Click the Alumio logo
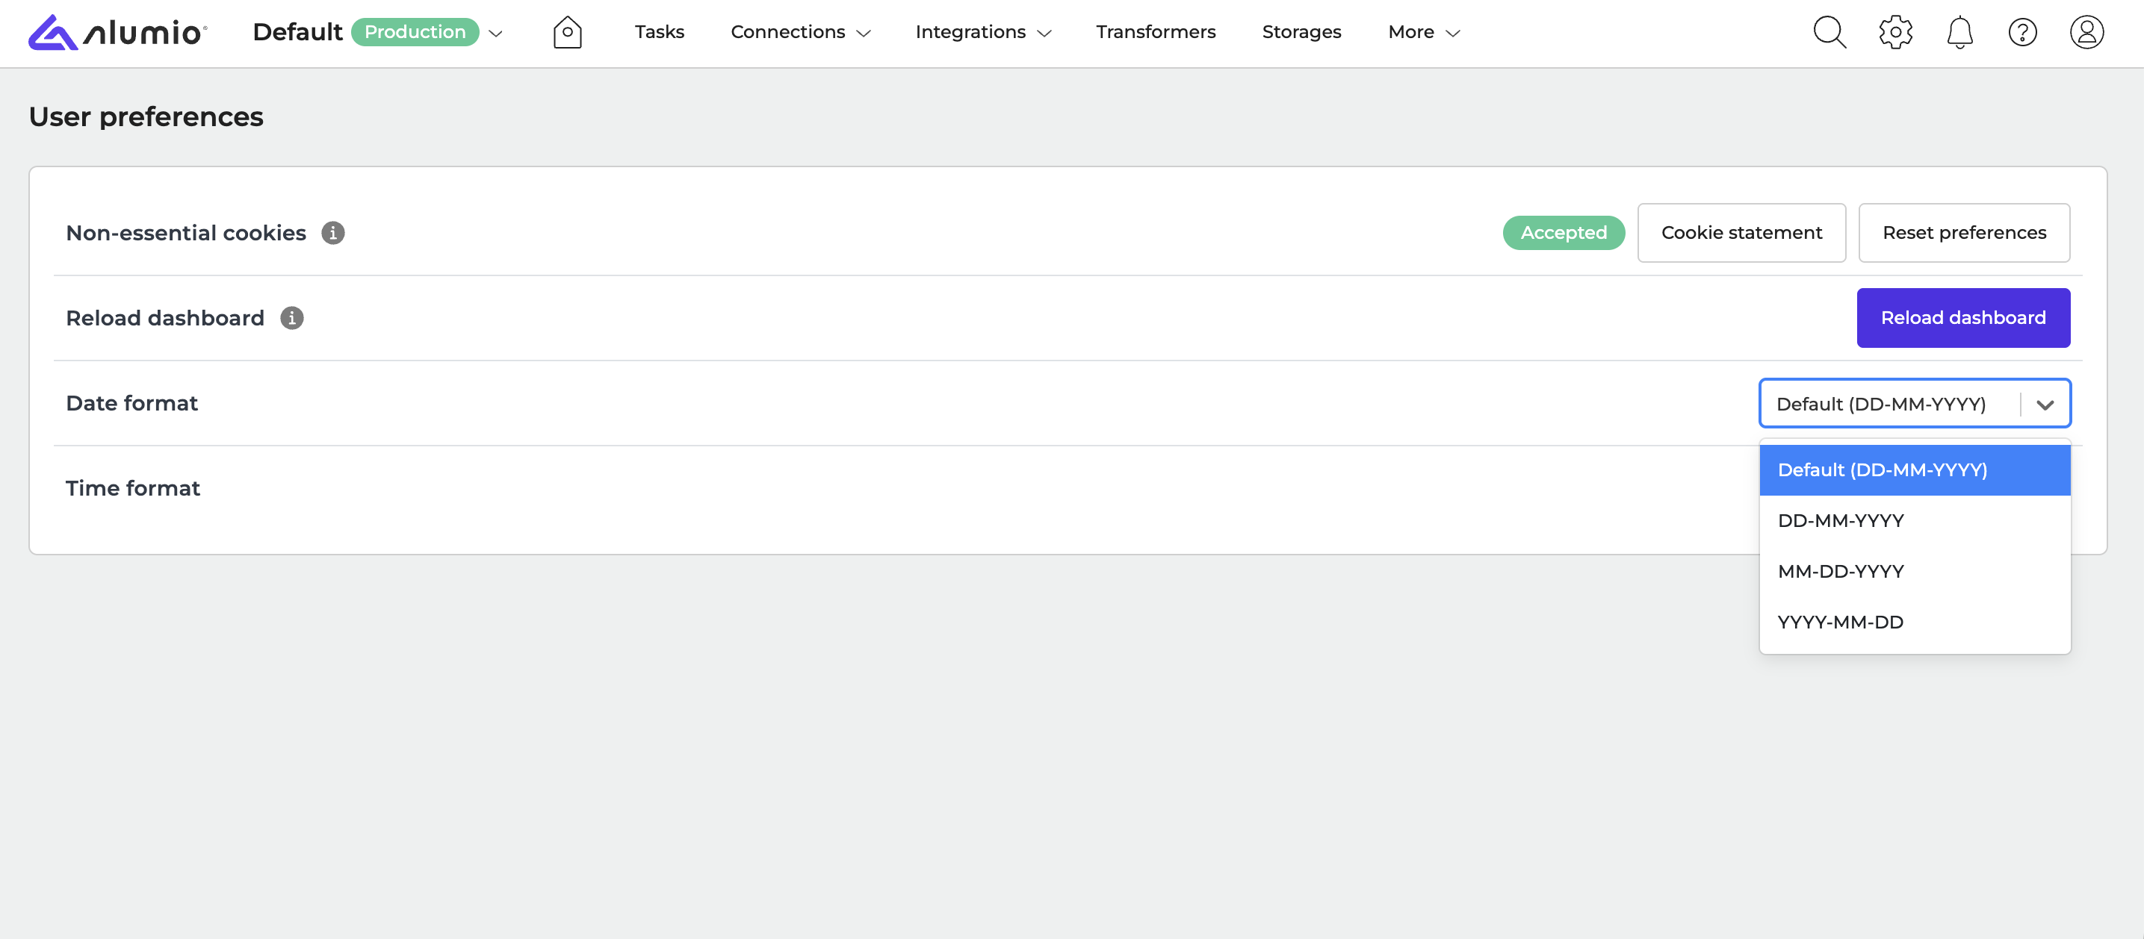The height and width of the screenshot is (939, 2144). click(117, 32)
